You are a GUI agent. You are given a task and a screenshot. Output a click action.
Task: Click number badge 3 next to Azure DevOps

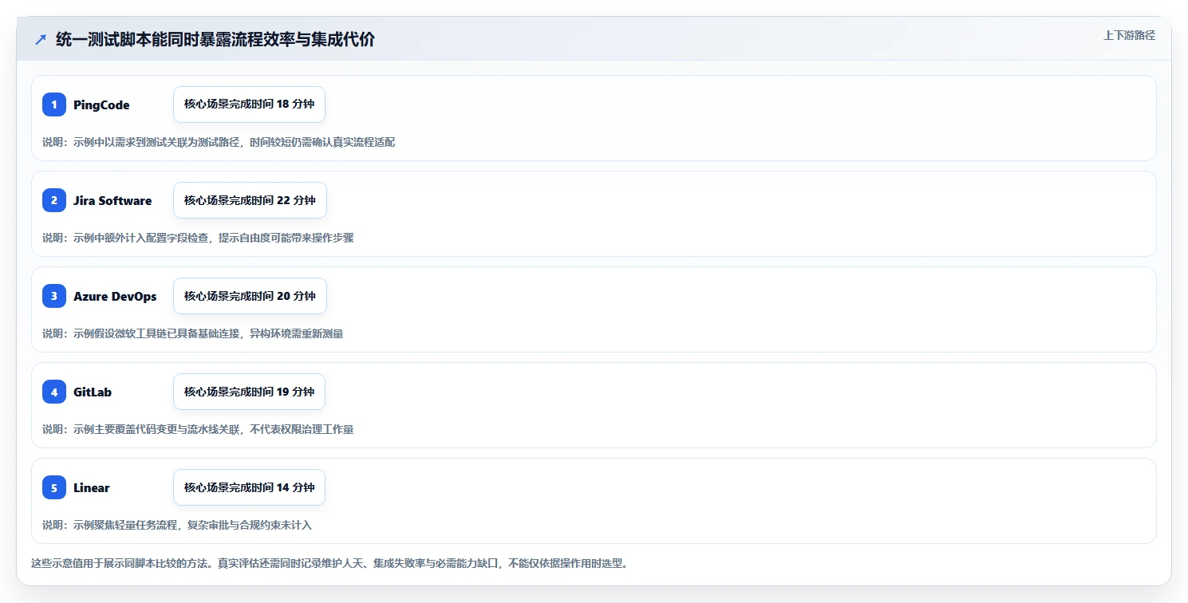coord(54,296)
